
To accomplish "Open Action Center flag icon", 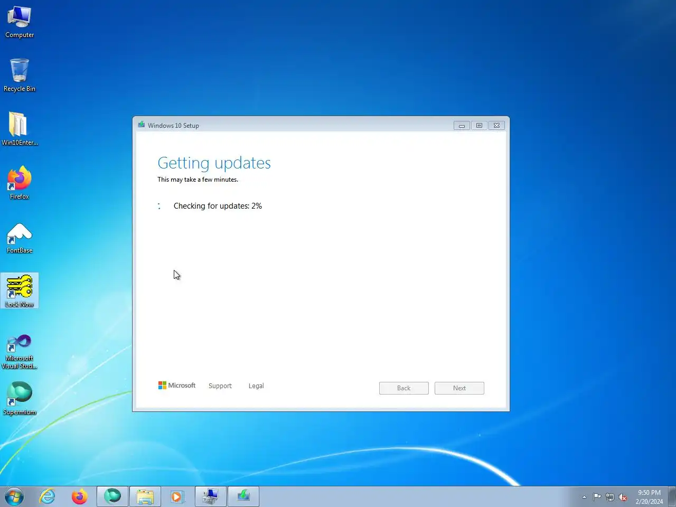I will point(597,497).
